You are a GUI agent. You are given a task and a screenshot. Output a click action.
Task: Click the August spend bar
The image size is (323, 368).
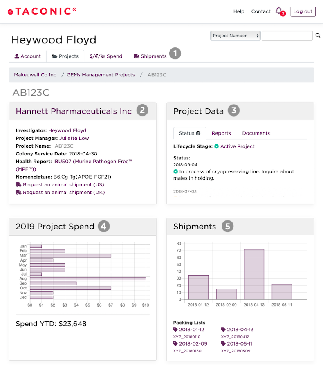click(88, 278)
